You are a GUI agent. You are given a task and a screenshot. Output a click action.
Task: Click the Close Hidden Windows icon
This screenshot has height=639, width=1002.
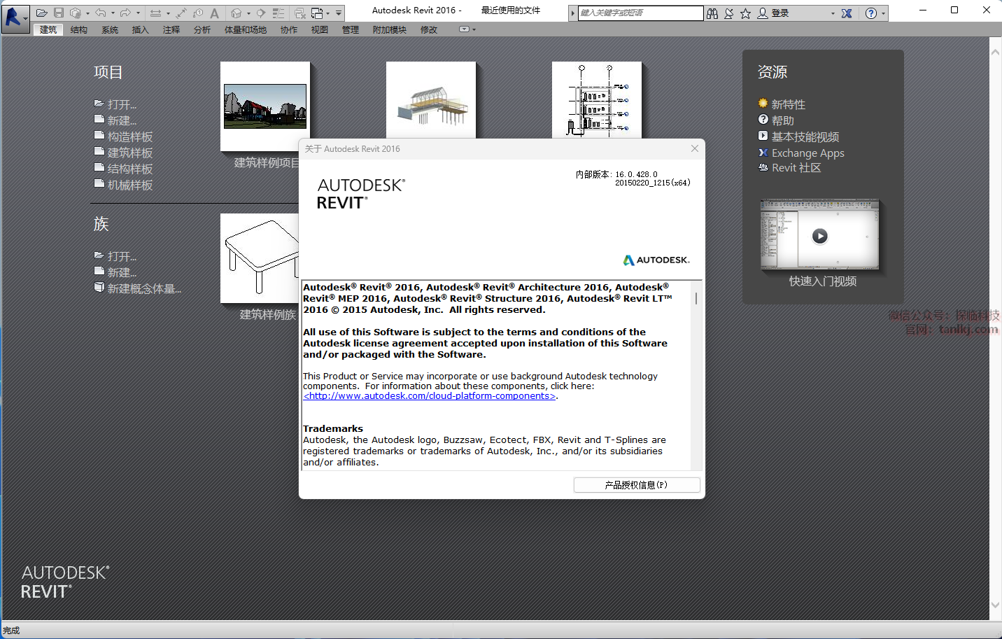click(x=300, y=13)
